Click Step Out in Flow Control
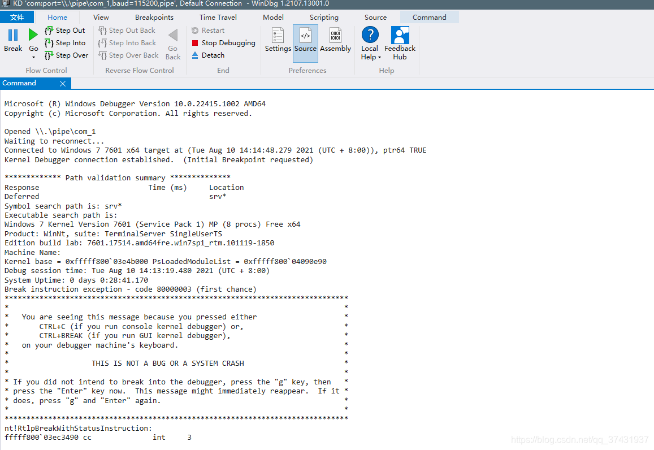Viewport: 654px width, 450px height. 64,31
